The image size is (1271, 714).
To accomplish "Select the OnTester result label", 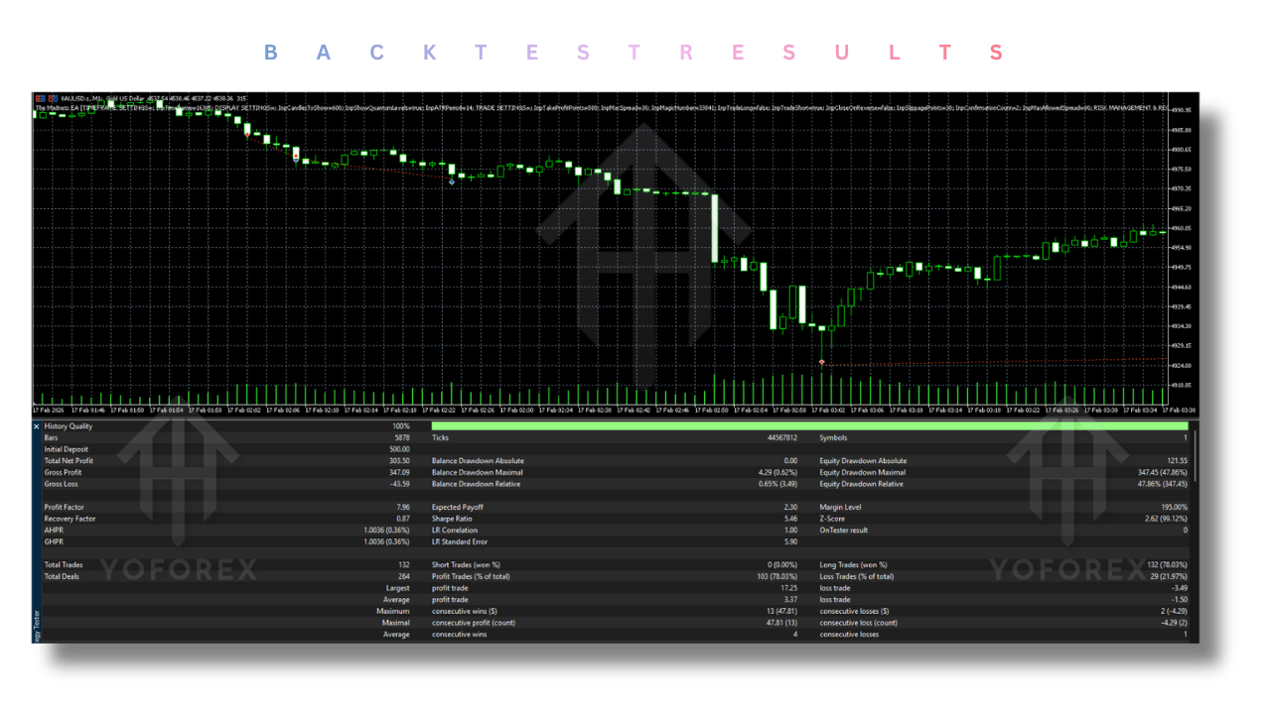I will click(843, 531).
